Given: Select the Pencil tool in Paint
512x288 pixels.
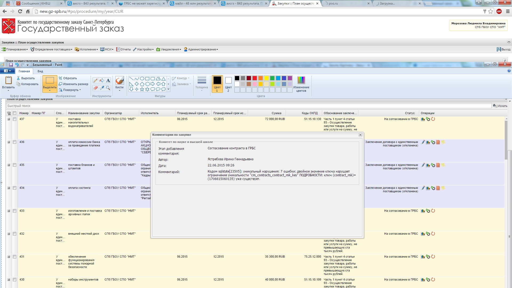Looking at the screenshot, I should pos(95,80).
